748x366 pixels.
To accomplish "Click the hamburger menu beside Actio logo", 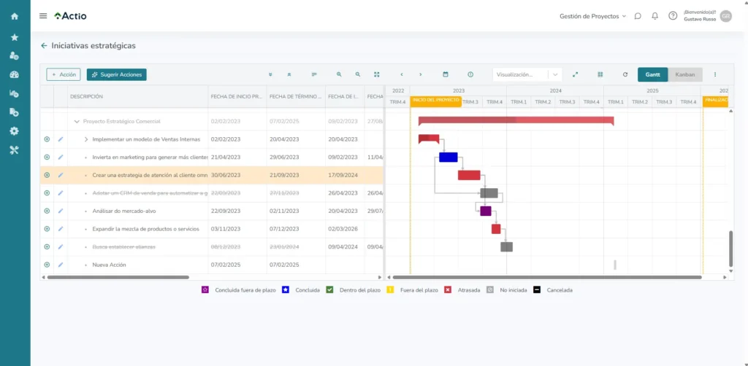I will coord(43,16).
